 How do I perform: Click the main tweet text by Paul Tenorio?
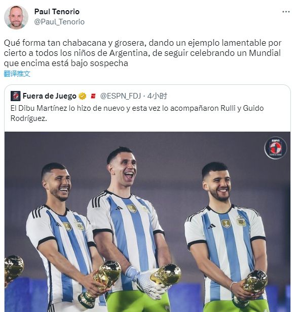pos(142,53)
